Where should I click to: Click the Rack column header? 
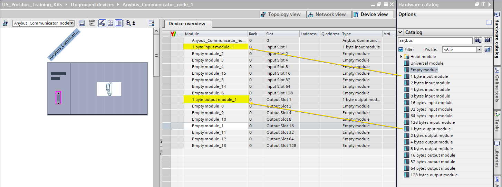pos(256,34)
